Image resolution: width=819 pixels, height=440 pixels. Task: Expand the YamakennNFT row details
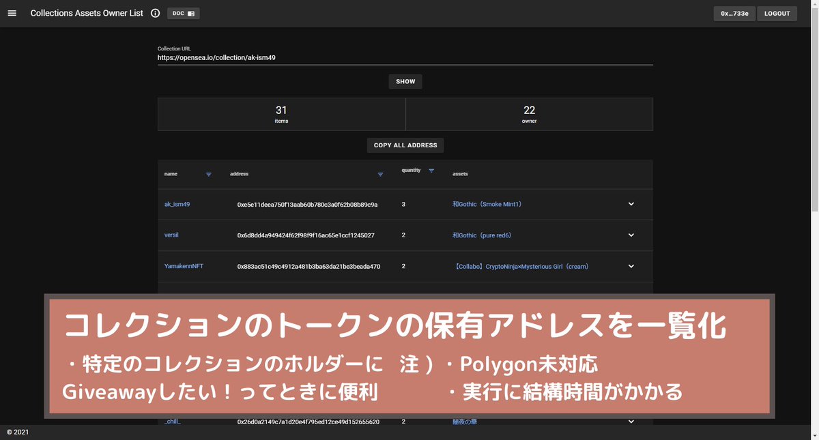631,266
